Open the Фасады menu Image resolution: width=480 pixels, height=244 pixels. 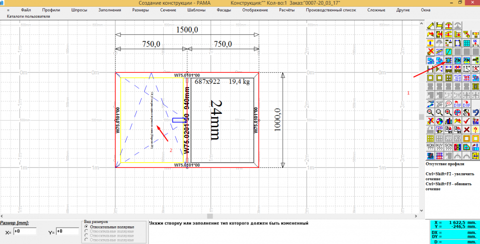coord(224,10)
